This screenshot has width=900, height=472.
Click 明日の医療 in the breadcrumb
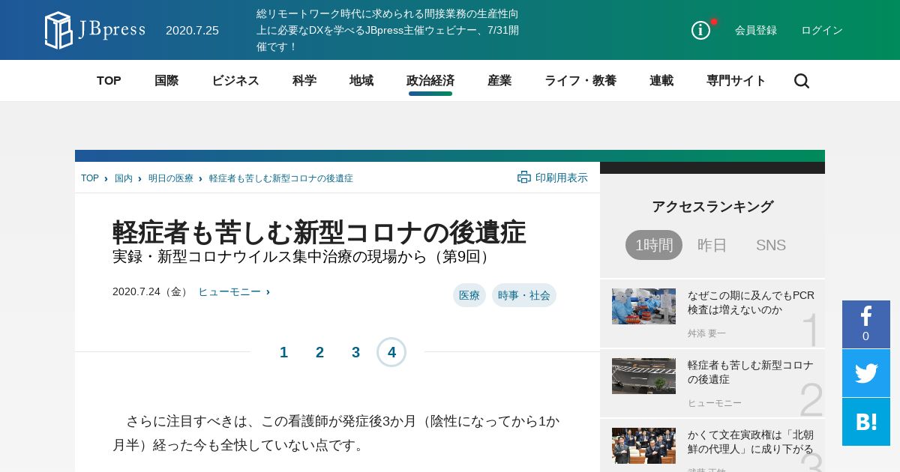(171, 178)
